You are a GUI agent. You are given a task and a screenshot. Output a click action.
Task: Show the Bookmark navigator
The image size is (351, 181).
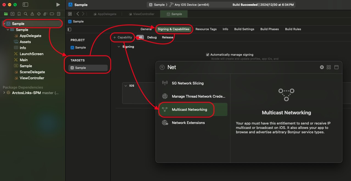point(19,14)
